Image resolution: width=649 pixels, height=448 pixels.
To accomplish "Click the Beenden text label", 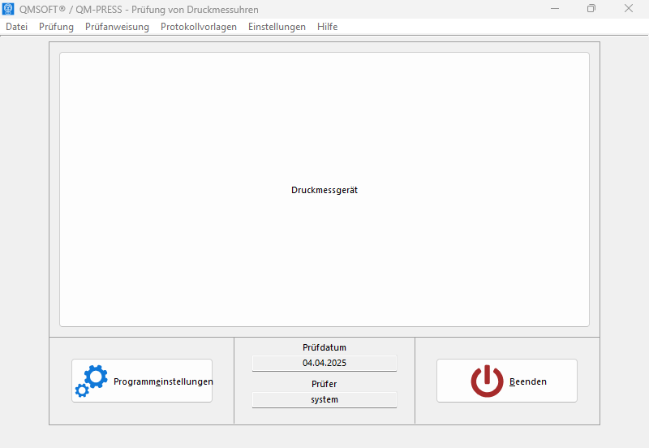I will point(528,381).
